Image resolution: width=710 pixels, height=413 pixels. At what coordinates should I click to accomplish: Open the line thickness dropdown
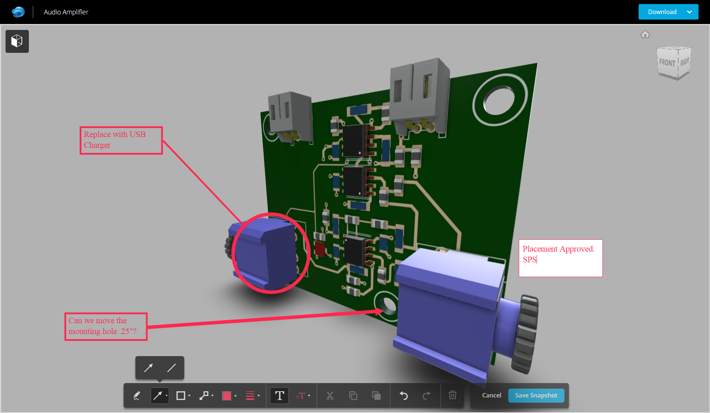(x=258, y=396)
